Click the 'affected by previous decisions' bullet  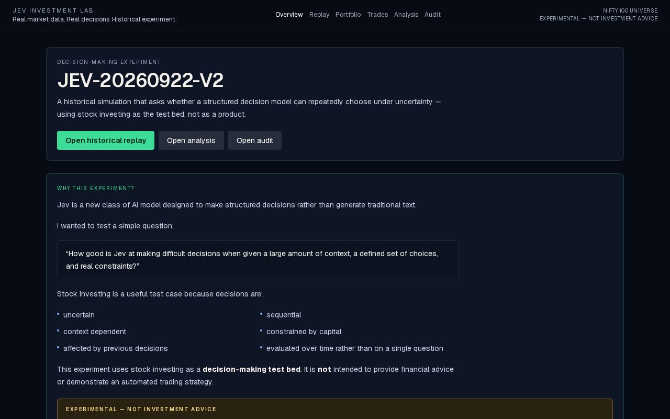click(x=116, y=348)
